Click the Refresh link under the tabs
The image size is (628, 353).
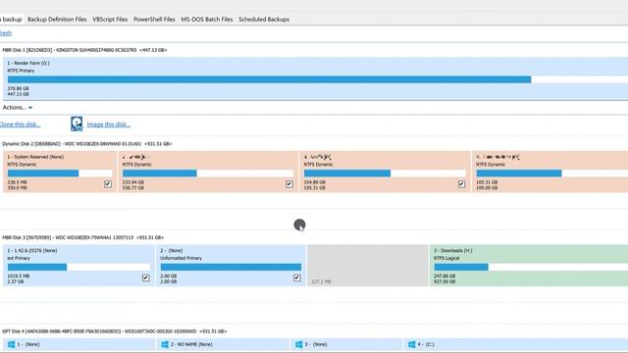click(6, 33)
